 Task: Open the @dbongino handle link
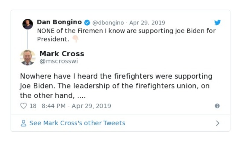tap(108, 23)
